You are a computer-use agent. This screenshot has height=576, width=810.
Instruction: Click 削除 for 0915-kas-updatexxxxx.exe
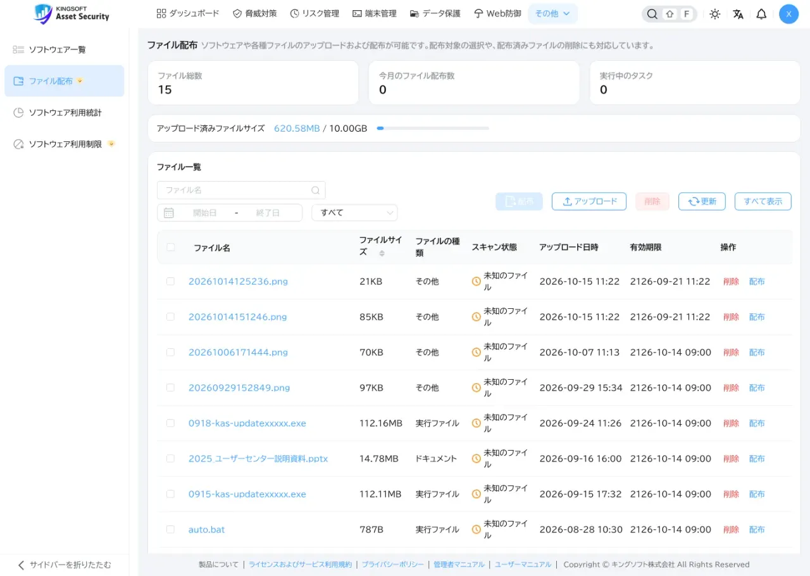731,494
